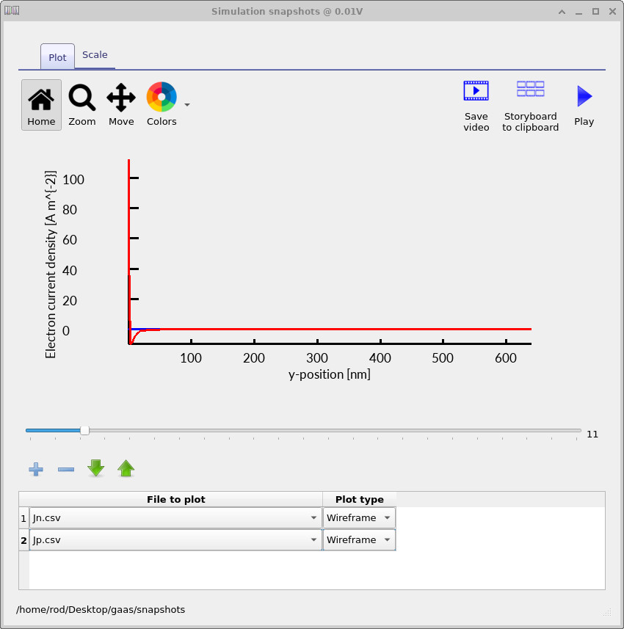Activate the Move pan tool
The height and width of the screenshot is (629, 624).
pyautogui.click(x=121, y=98)
